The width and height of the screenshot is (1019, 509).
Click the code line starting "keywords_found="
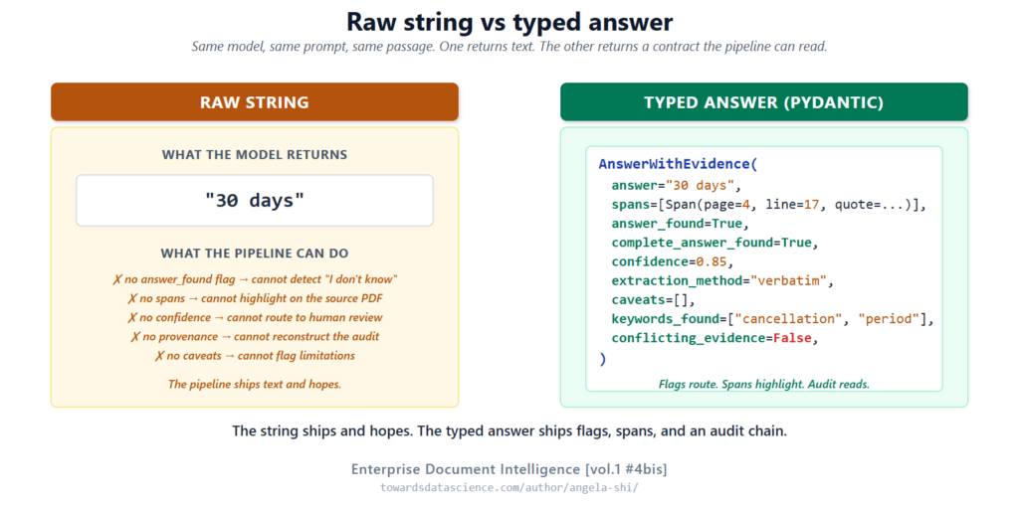(772, 319)
